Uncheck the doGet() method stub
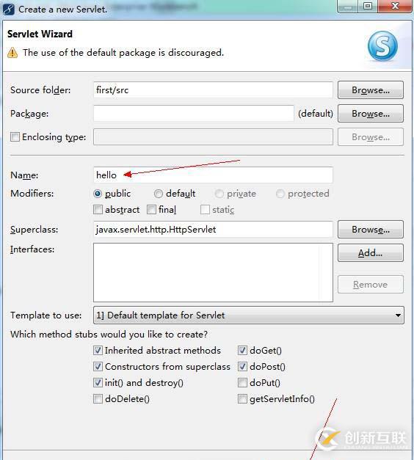Screen dimensions: 414x460 tap(242, 350)
